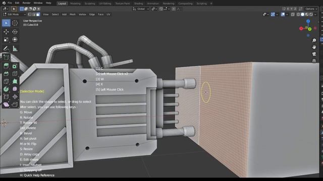Viewport: 323px width, 181px height.
Task: Choose the Shrink/Fatten tool
Action: [x=15, y=97]
